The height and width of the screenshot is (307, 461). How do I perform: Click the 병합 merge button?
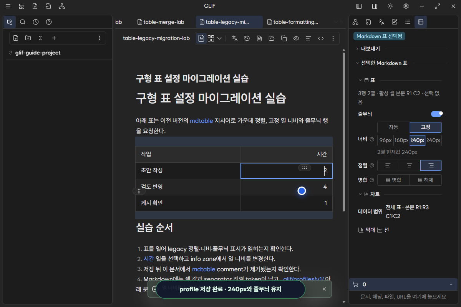[393, 180]
